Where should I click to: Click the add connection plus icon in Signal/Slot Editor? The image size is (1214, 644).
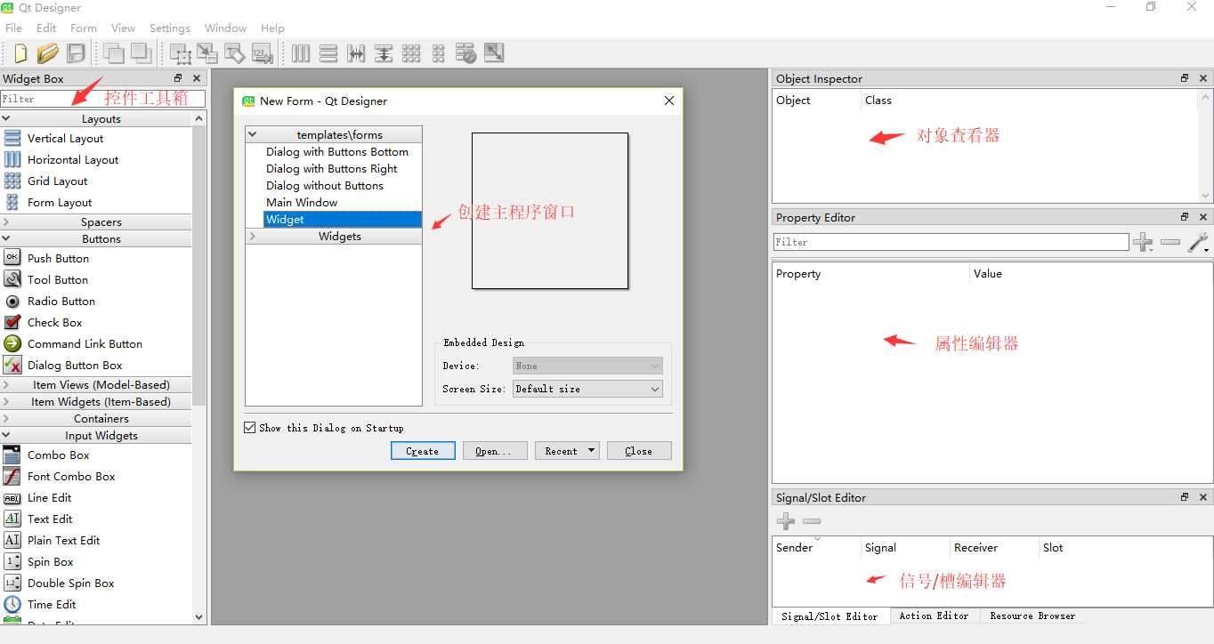tap(786, 521)
